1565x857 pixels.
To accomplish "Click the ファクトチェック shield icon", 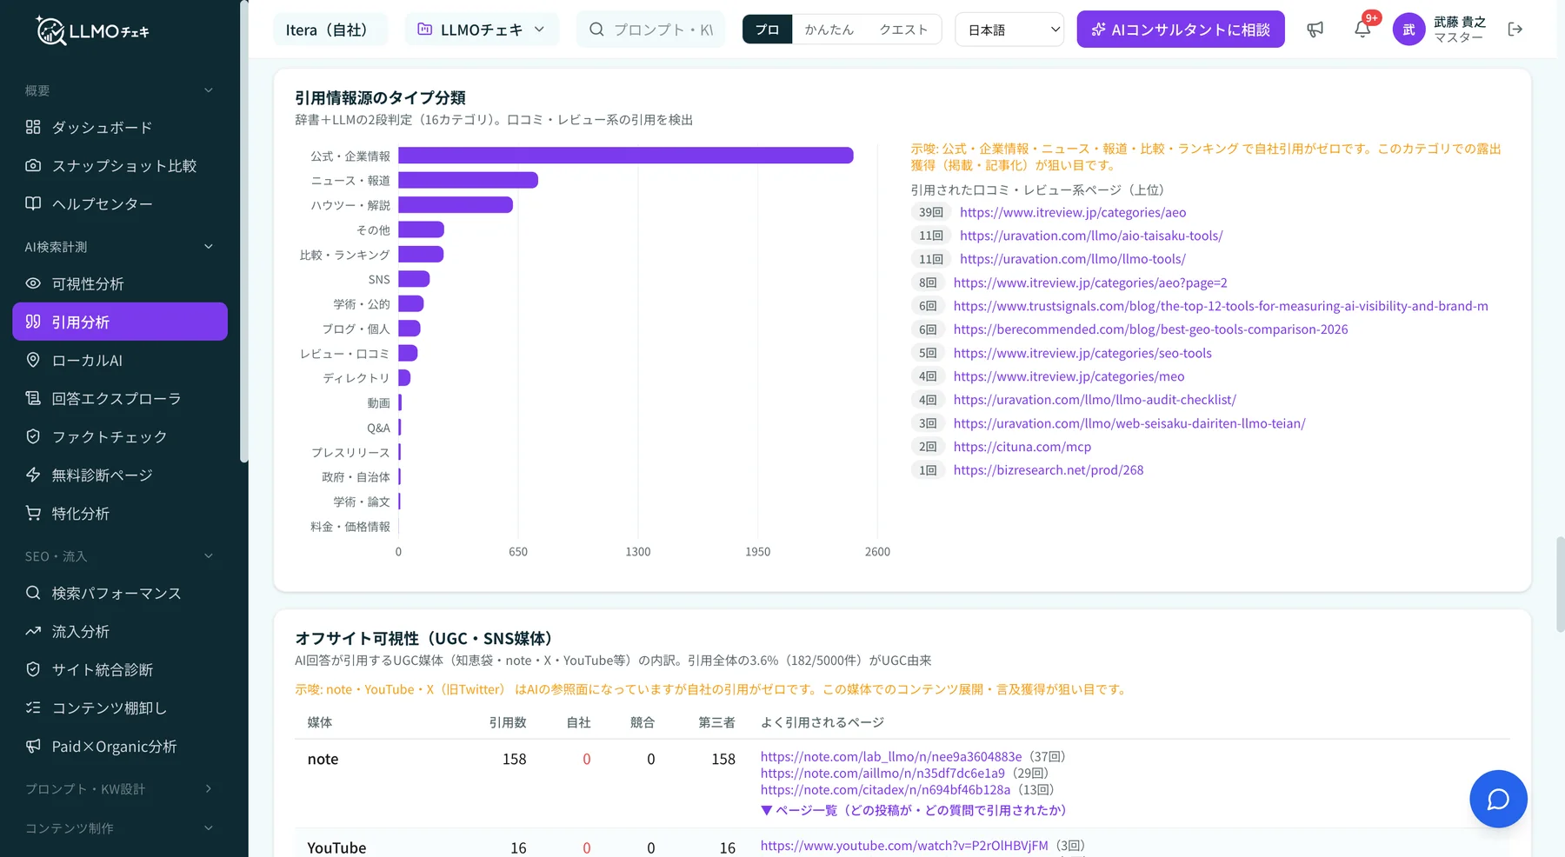I will click(x=33, y=436).
